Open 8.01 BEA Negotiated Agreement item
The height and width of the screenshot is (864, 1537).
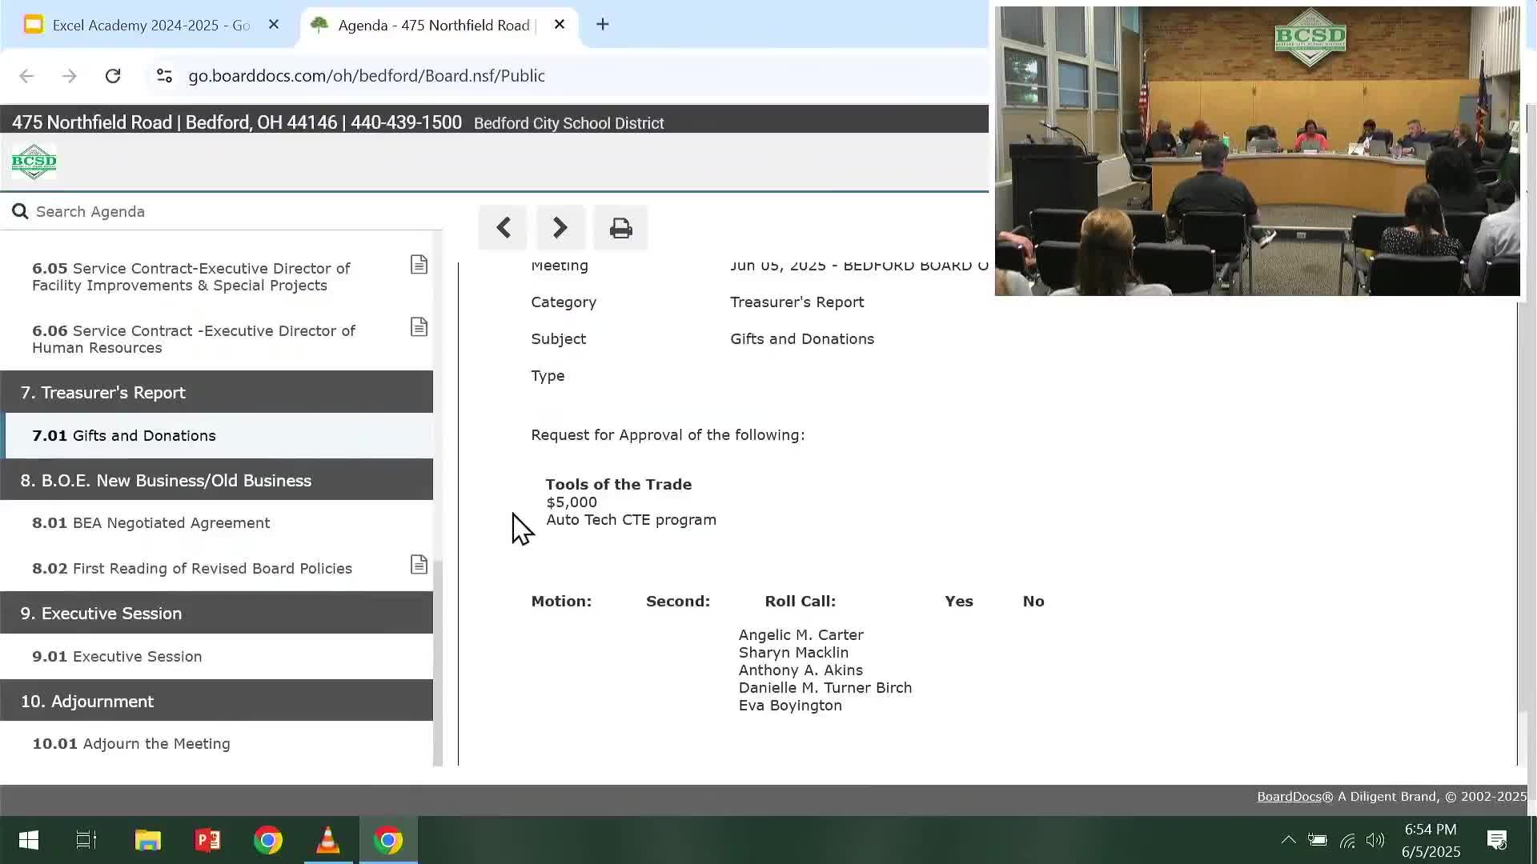pyautogui.click(x=150, y=523)
